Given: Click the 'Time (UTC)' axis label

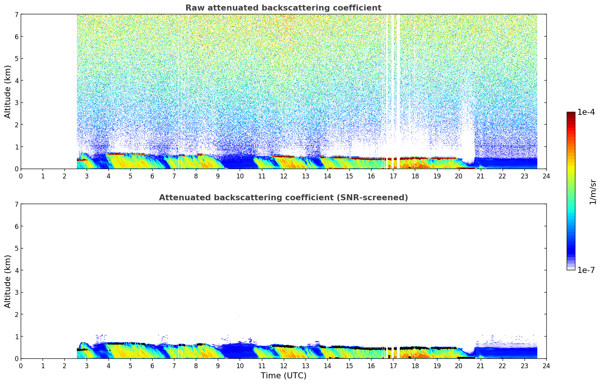Looking at the screenshot, I should tap(283, 376).
